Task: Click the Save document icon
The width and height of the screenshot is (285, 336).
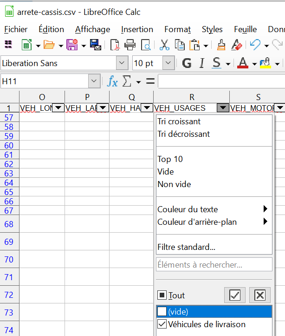Action: pyautogui.click(x=72, y=45)
